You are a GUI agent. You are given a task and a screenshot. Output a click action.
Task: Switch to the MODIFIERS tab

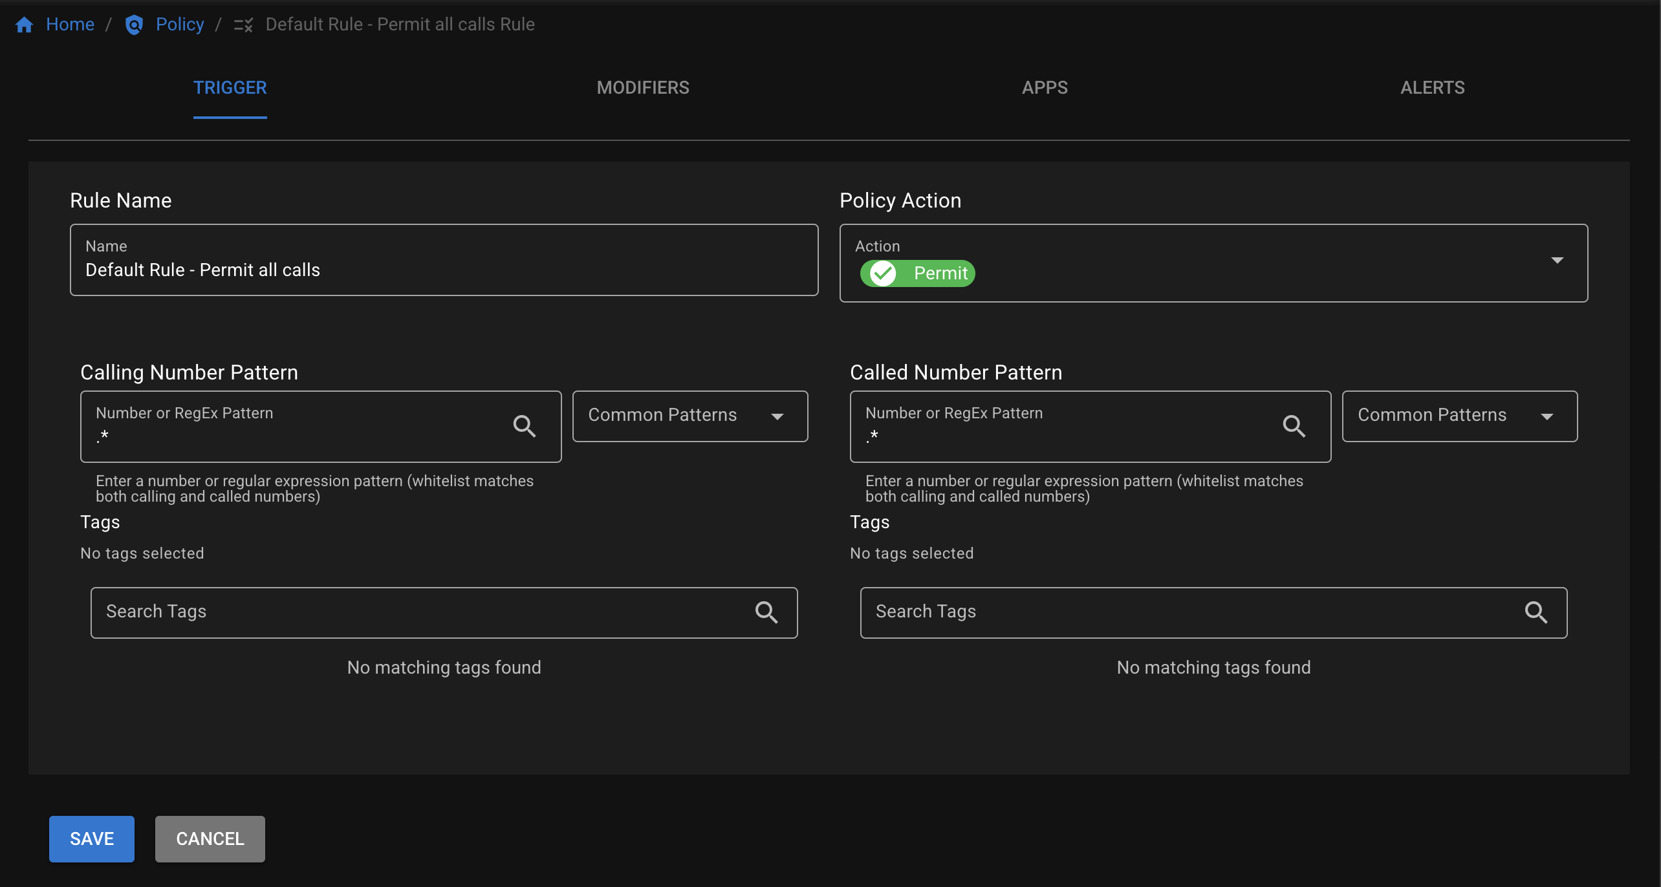coord(643,88)
